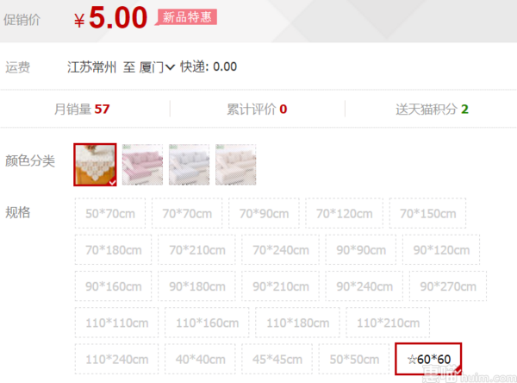The image size is (517, 383).
Task: Choose the 50*50cm size option
Action: [x=354, y=359]
